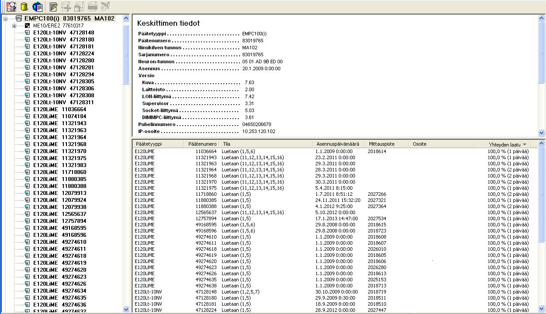Click the grayed printer toolbar icon
This screenshot has width=546, height=314.
point(92,7)
